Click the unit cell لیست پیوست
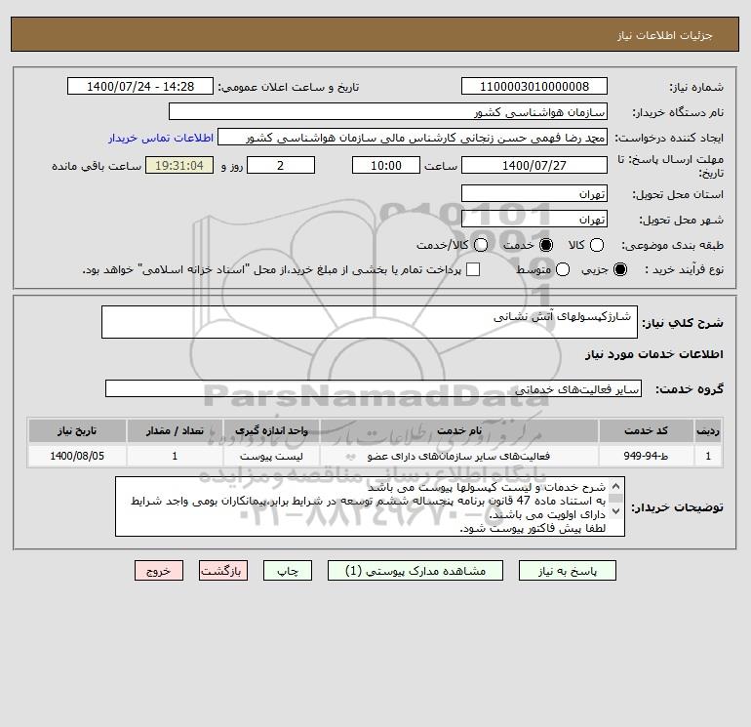751x727 pixels. click(x=271, y=456)
